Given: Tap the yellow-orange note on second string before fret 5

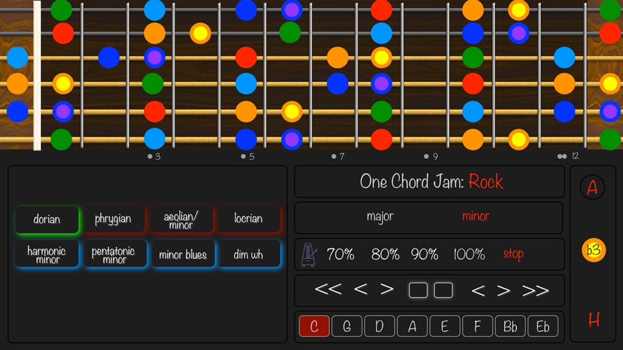Looking at the screenshot, I should (x=200, y=34).
